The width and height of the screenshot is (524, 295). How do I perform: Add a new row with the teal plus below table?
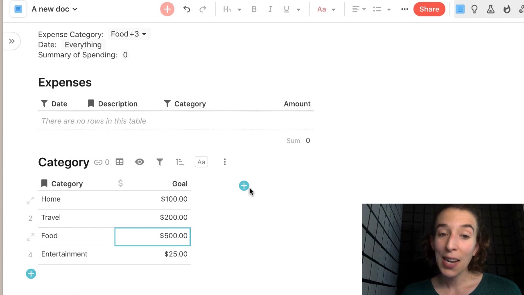pos(31,274)
